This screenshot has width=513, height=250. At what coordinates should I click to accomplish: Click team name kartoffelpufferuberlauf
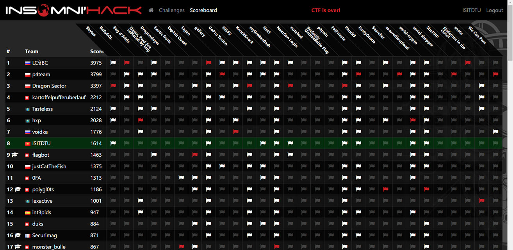(59, 97)
